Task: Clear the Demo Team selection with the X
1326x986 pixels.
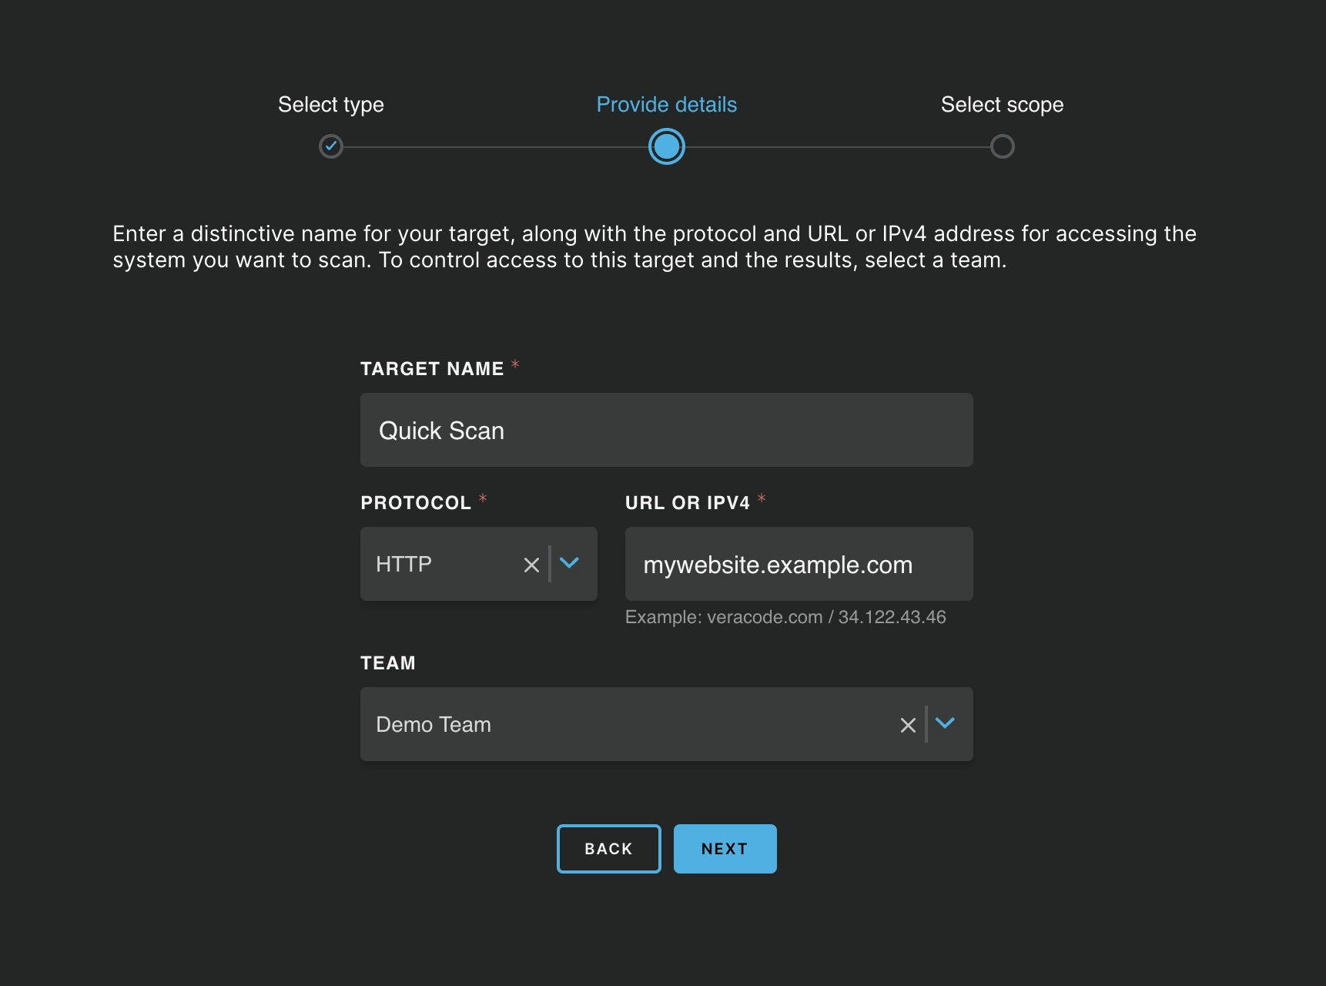Action: tap(907, 724)
